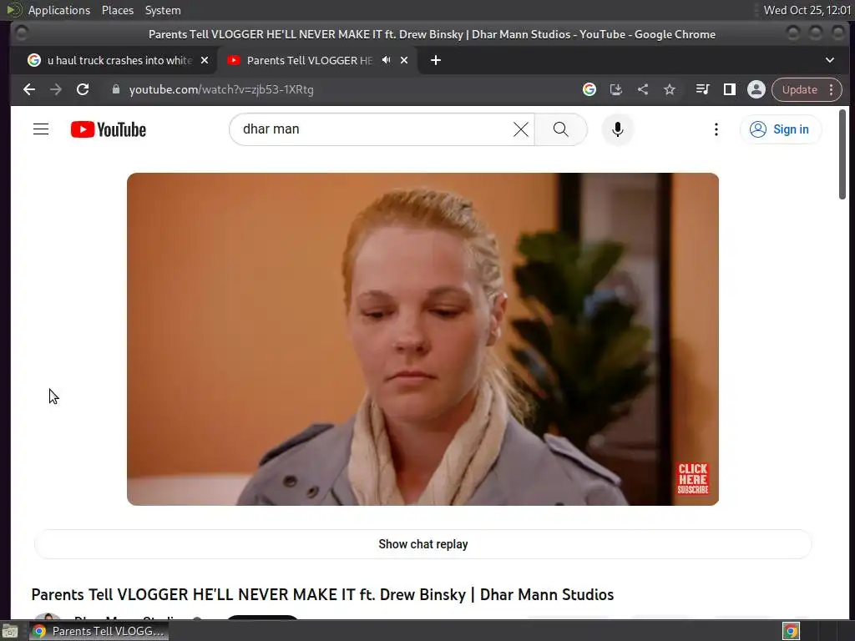Submit search with magnifier button
Screen dimensions: 855x641
click(560, 129)
